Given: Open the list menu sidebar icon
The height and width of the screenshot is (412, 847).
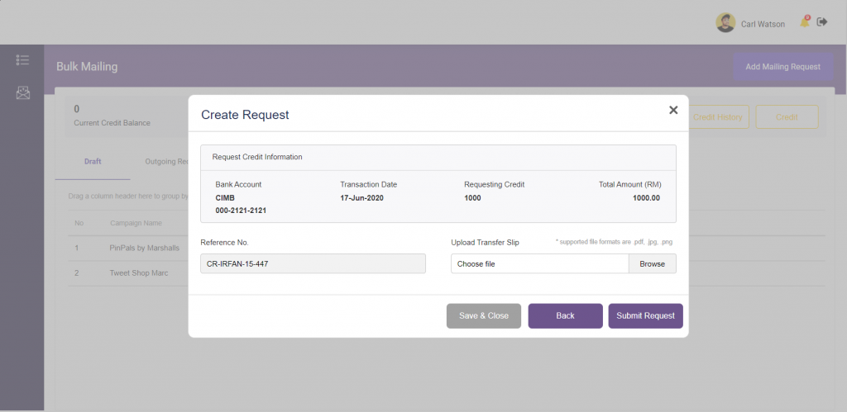Looking at the screenshot, I should point(22,60).
